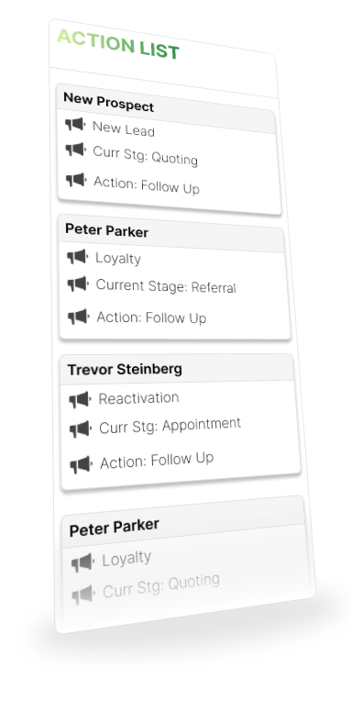Open the New Prospect card header
Viewport: 351px width, 701px height.
tap(166, 108)
